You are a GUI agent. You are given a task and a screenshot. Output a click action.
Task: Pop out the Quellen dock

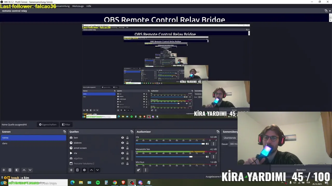tap(132, 132)
